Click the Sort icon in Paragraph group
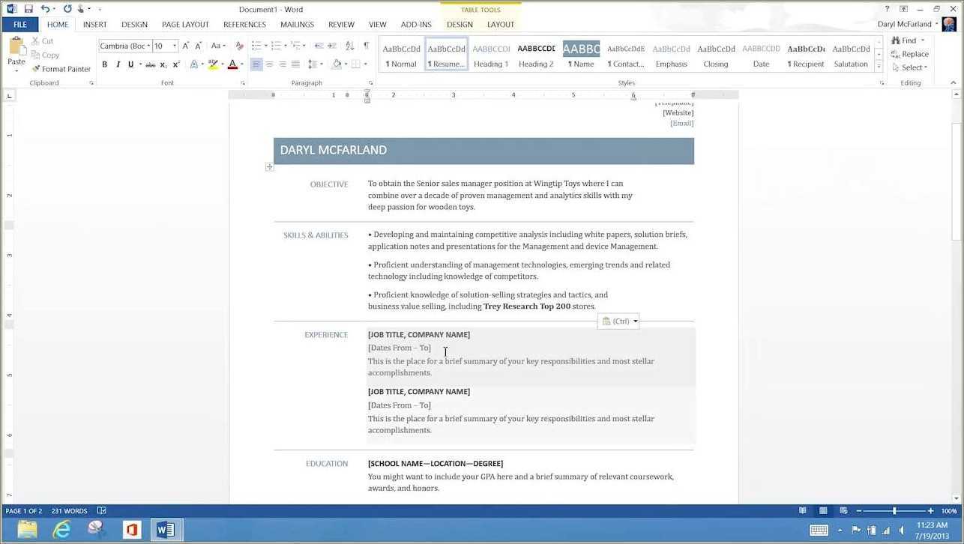Screen dimensions: 964x544 point(349,46)
